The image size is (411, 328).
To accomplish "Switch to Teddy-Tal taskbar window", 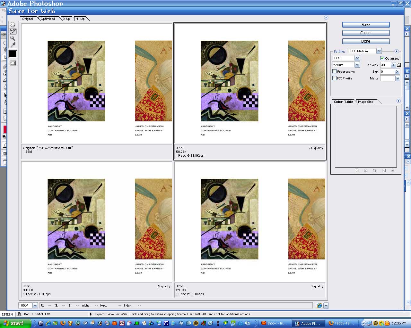I will pyautogui.click(x=342, y=323).
